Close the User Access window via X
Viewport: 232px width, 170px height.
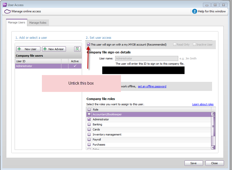[223, 5]
